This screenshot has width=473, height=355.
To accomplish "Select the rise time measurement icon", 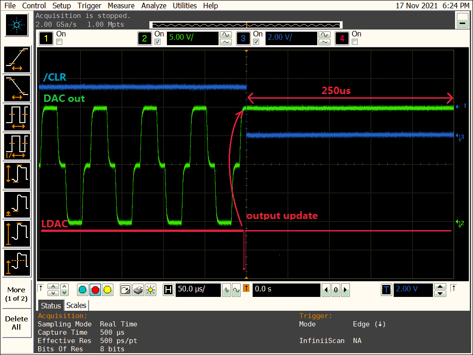I will coord(17,60).
